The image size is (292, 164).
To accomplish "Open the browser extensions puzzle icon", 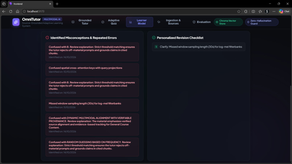I will pos(246,11).
